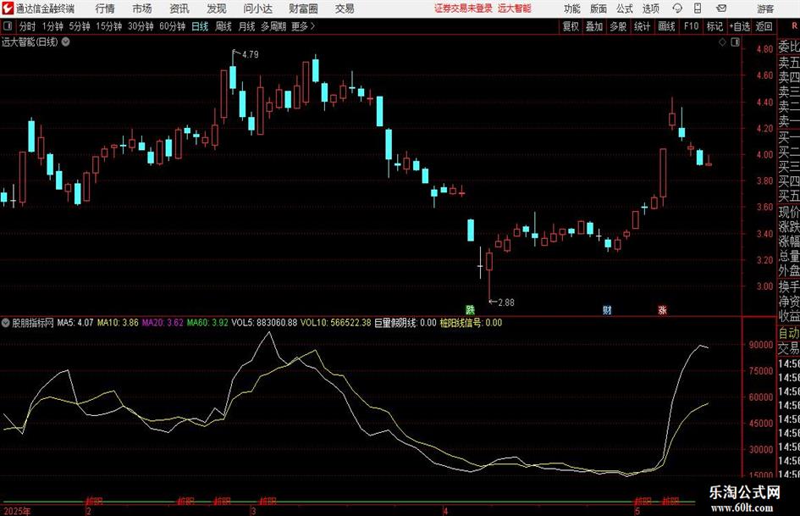
Task: Toggle the left panel layout icon
Action: point(8,26)
